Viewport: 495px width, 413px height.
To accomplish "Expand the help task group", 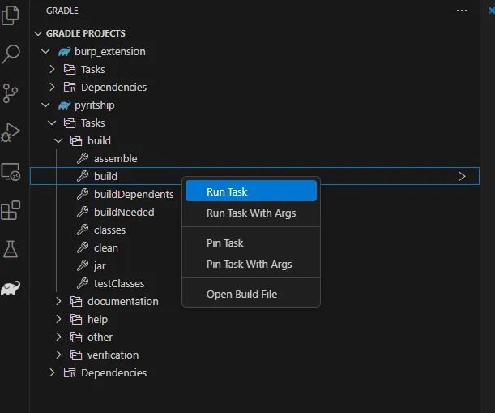I will (x=58, y=319).
